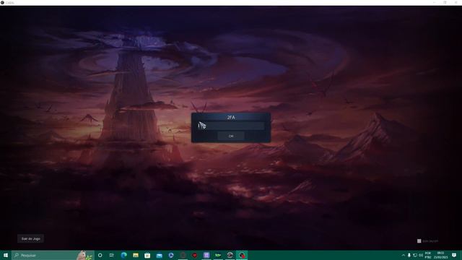Screen dimensions: 462x260
Task: Open Task View from the taskbar
Action: coord(112,255)
